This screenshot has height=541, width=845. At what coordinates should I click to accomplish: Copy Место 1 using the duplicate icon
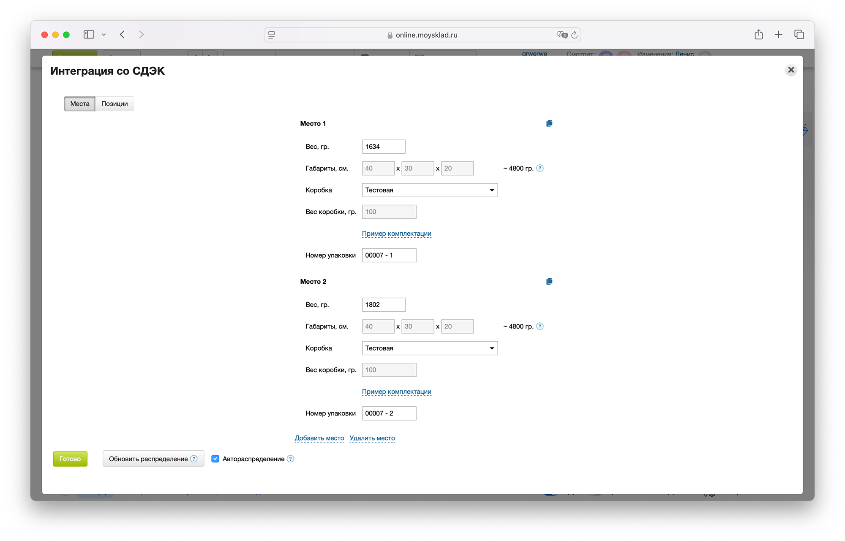[x=549, y=123]
